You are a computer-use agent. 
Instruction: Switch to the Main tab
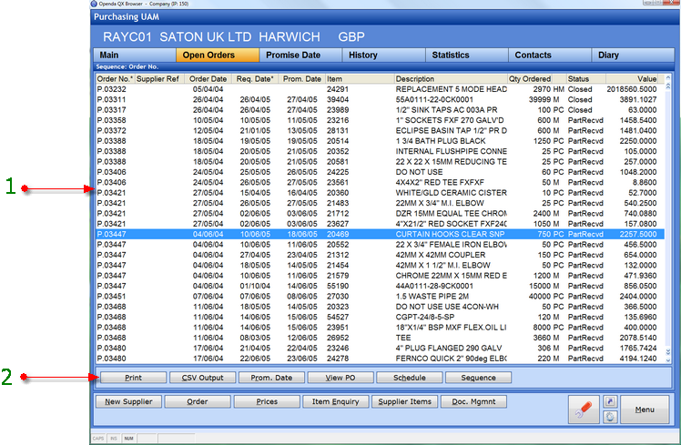[135, 56]
